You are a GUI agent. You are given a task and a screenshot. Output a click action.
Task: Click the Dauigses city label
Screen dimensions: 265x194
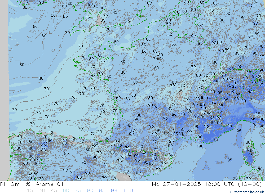tap(173, 133)
